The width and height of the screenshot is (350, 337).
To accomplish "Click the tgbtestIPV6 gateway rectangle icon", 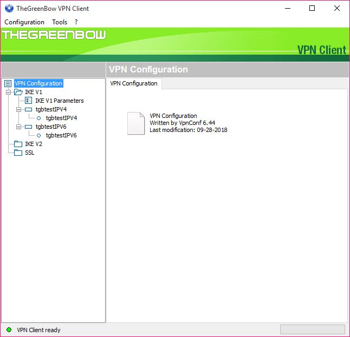I will [28, 127].
